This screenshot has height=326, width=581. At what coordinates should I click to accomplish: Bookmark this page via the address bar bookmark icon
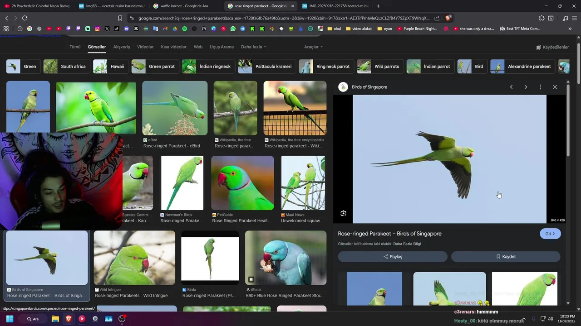(x=120, y=18)
